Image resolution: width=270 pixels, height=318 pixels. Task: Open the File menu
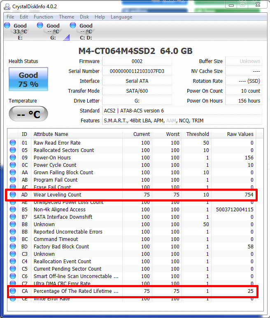coord(10,17)
